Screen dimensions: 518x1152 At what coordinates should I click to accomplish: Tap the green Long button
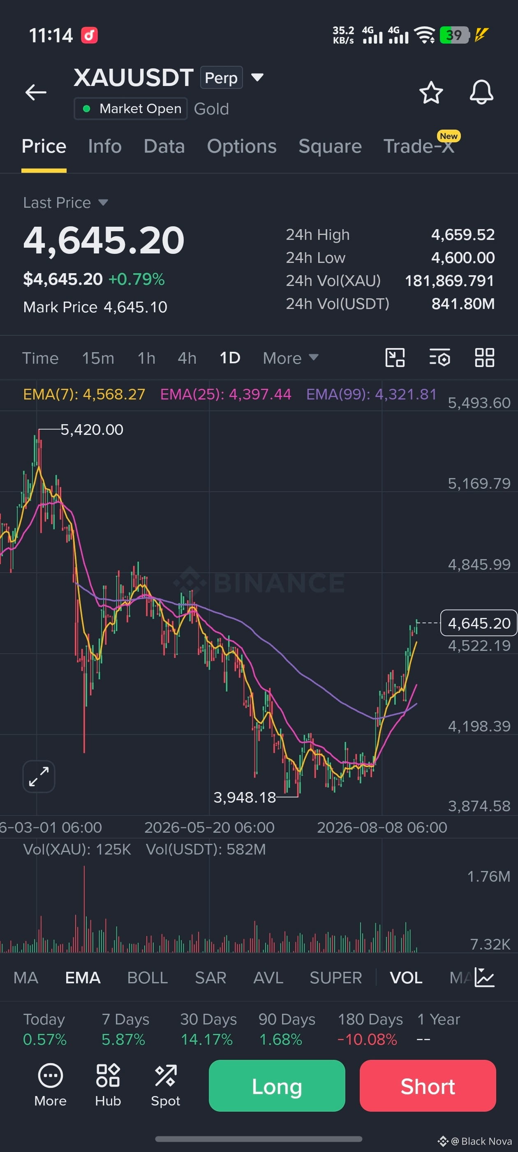pos(277,1086)
